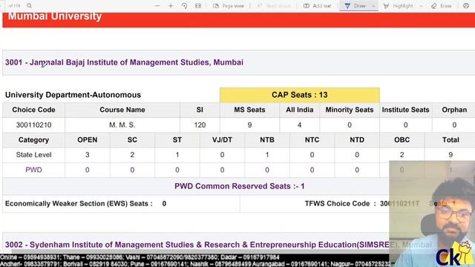This screenshot has width=475, height=267.
Task: Expand Highlight color options arrow
Action: pos(421,6)
